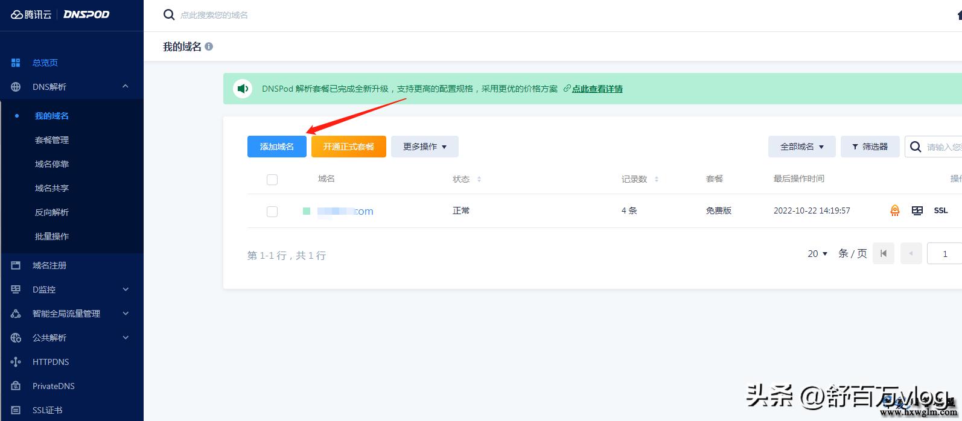Click the 域名 column header
Screen dimensions: 962x421
tap(327, 179)
